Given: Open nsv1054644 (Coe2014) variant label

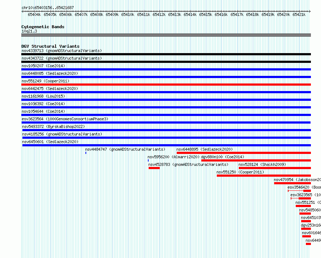Looking at the screenshot, I should pyautogui.click(x=43, y=111).
